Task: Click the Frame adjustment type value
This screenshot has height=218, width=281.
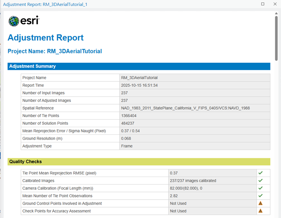Action: tap(127, 146)
